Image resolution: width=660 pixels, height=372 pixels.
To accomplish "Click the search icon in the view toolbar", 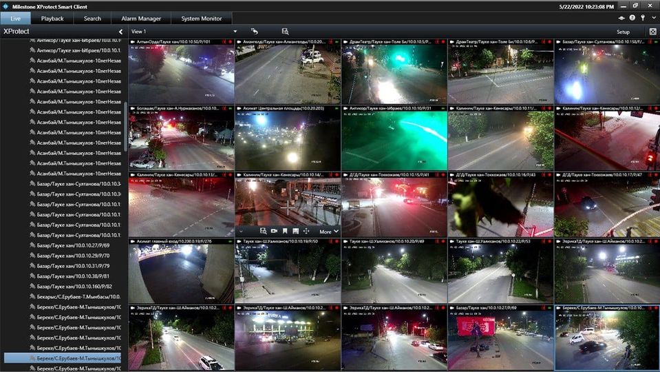I will pyautogui.click(x=285, y=32).
